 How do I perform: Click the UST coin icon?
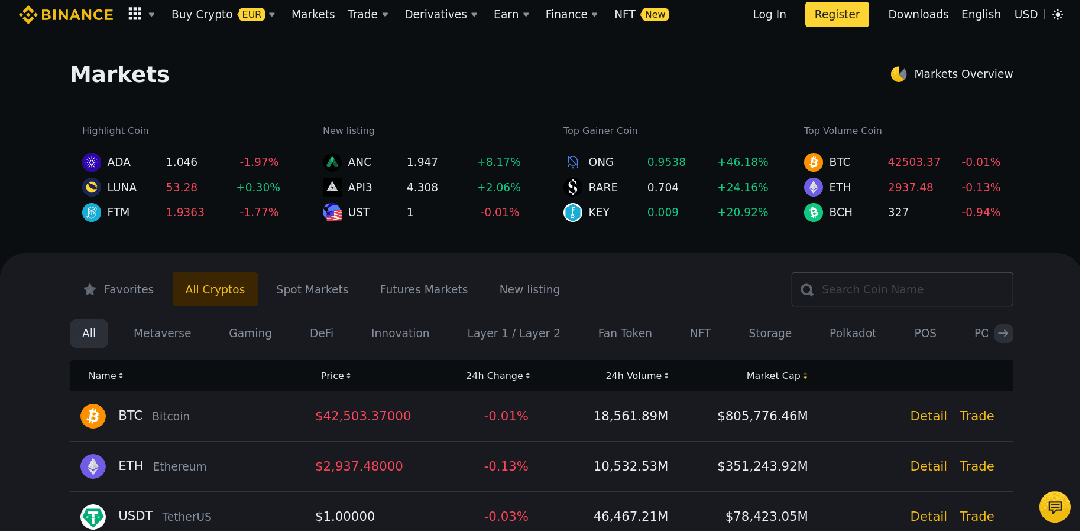pos(332,212)
